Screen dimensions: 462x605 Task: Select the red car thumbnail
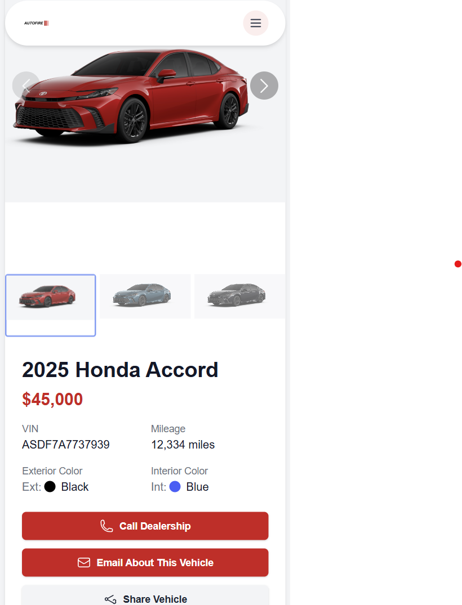(x=51, y=305)
